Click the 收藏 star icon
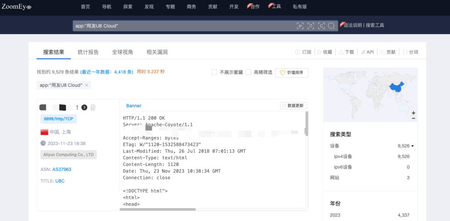Screen dimensions: 450x221 click(319, 52)
